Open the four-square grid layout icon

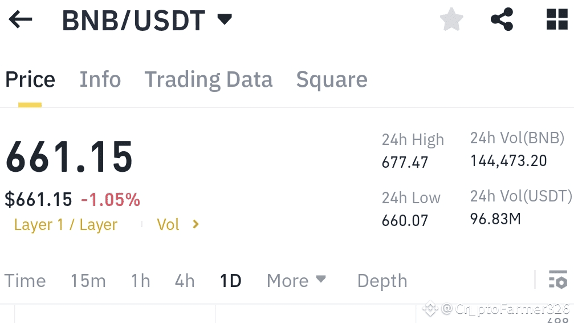(557, 19)
